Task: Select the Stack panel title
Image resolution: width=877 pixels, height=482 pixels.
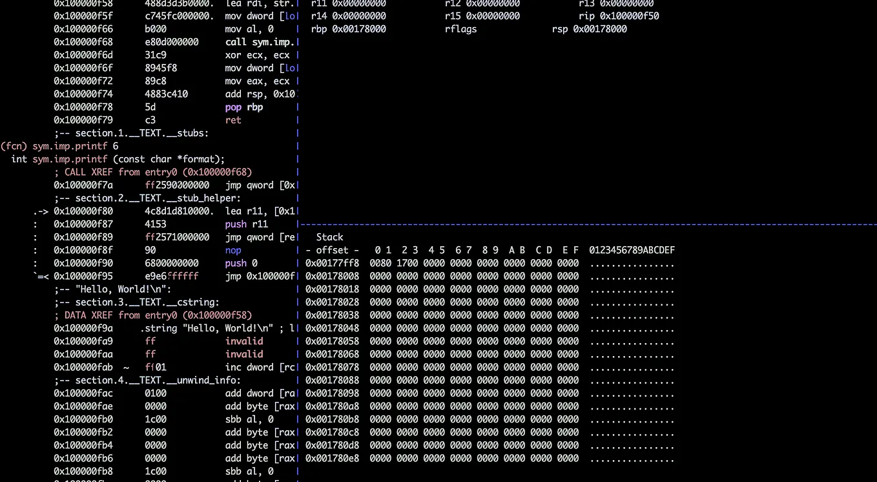Action: [329, 237]
